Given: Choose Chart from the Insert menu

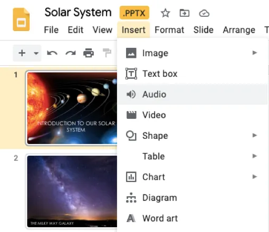Looking at the screenshot, I should (x=193, y=177).
